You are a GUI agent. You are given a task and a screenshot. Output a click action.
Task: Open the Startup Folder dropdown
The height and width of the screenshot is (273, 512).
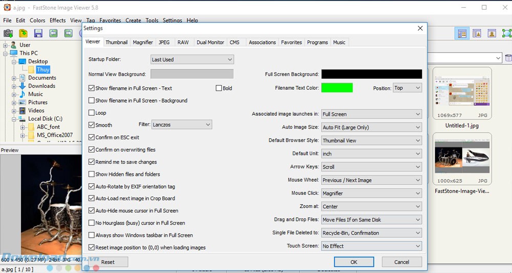click(192, 60)
